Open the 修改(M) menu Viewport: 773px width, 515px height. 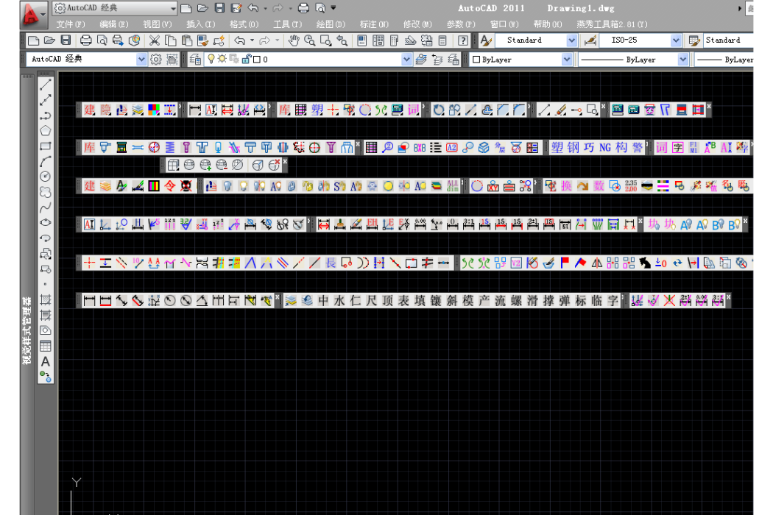click(417, 24)
